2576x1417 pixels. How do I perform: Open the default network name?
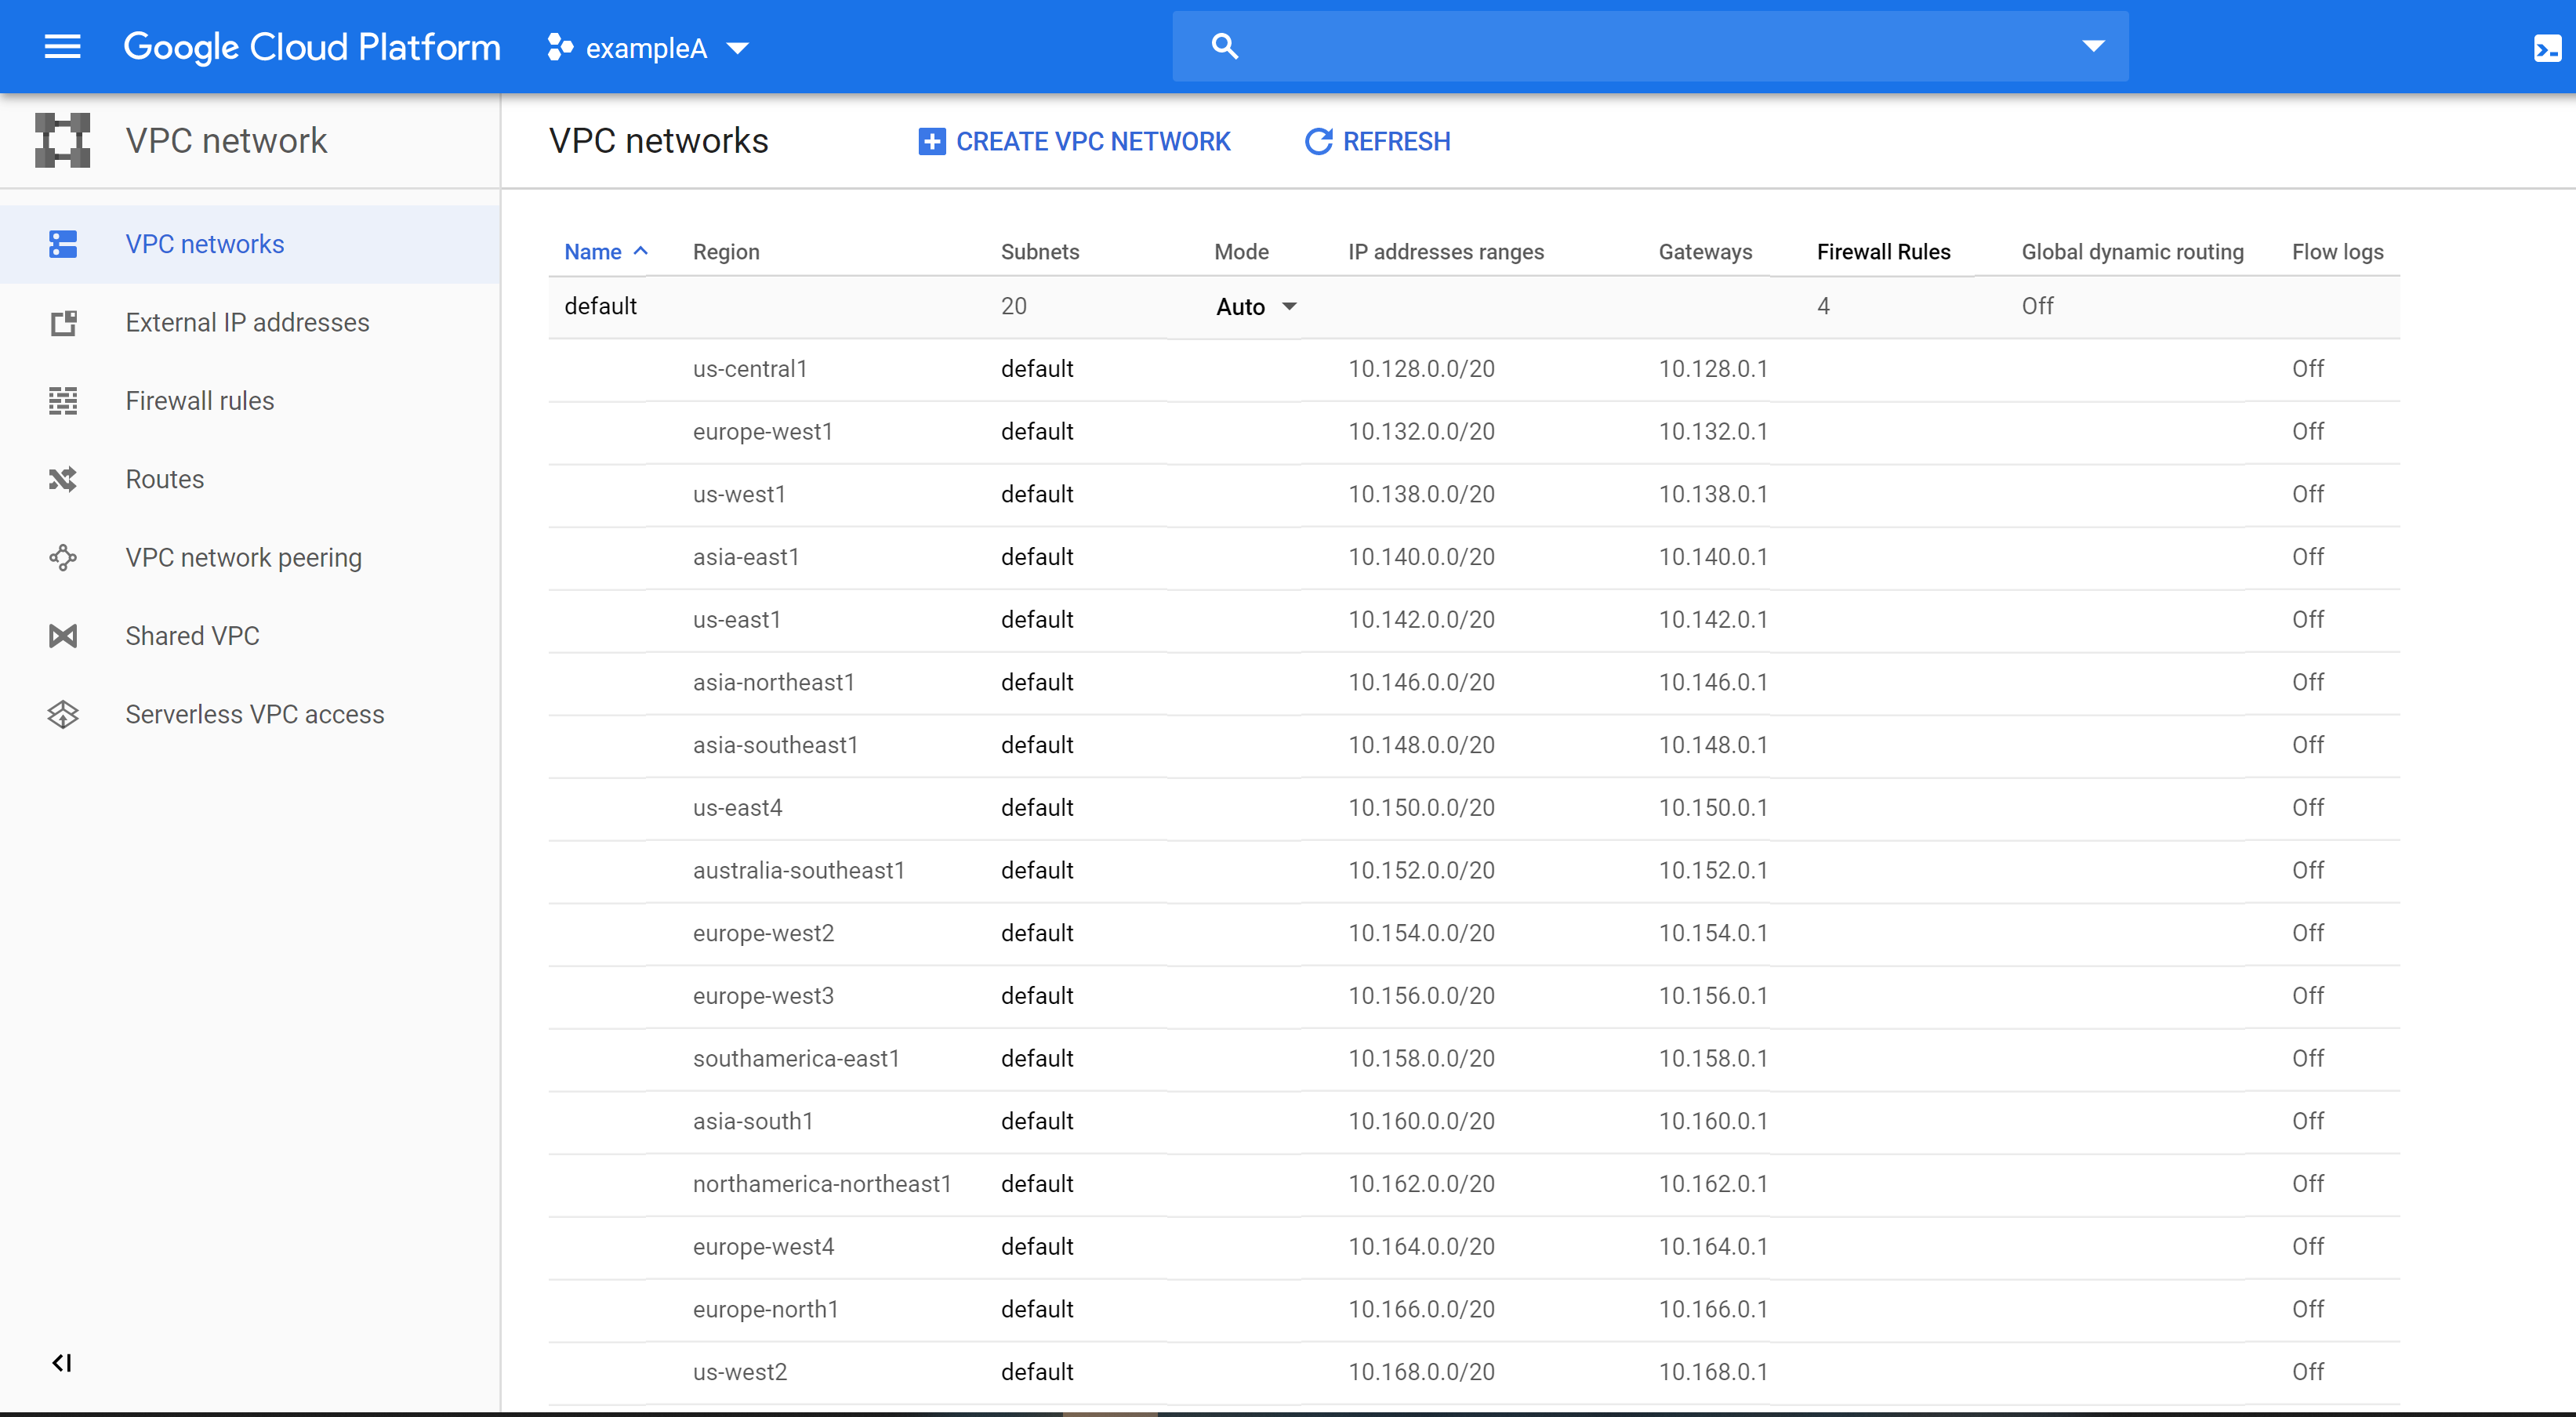(600, 306)
